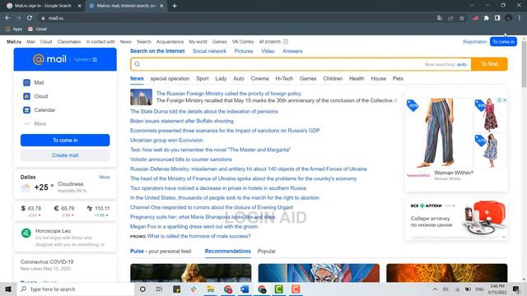The width and height of the screenshot is (527, 296).
Task: Click top-right To come in button
Action: pos(503,42)
